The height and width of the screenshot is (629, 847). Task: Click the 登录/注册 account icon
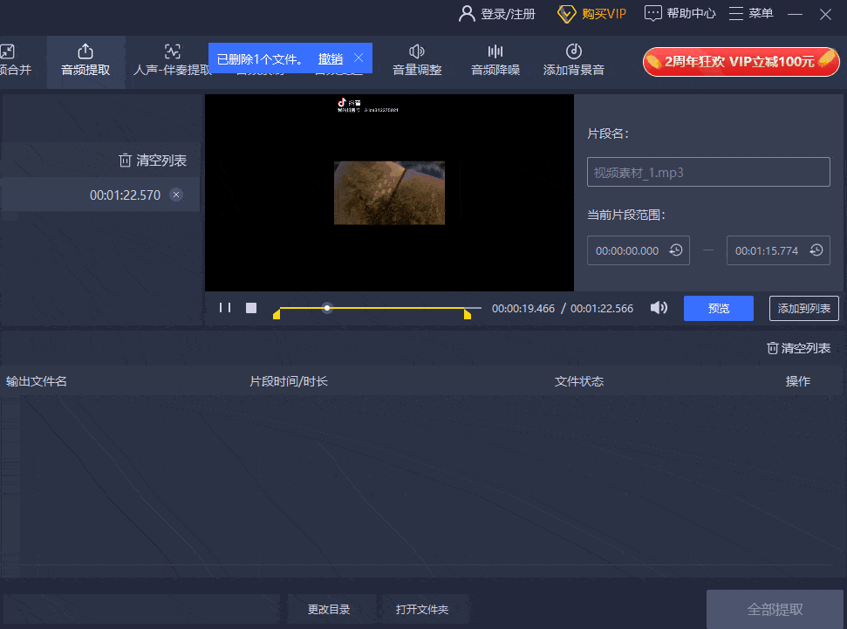click(467, 13)
